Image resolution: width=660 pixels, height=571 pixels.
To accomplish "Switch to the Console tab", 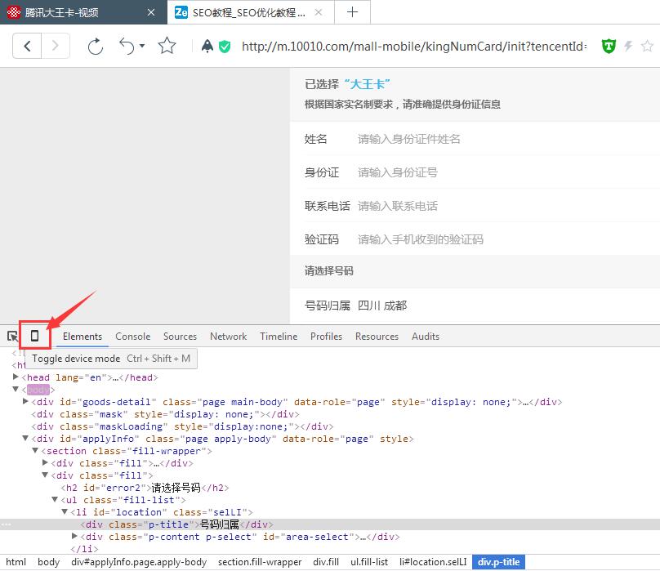I will [132, 336].
